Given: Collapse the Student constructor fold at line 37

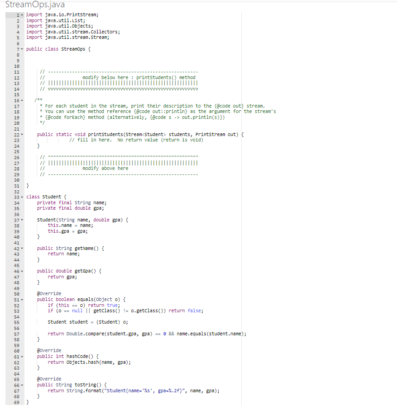Looking at the screenshot, I should (x=22, y=220).
